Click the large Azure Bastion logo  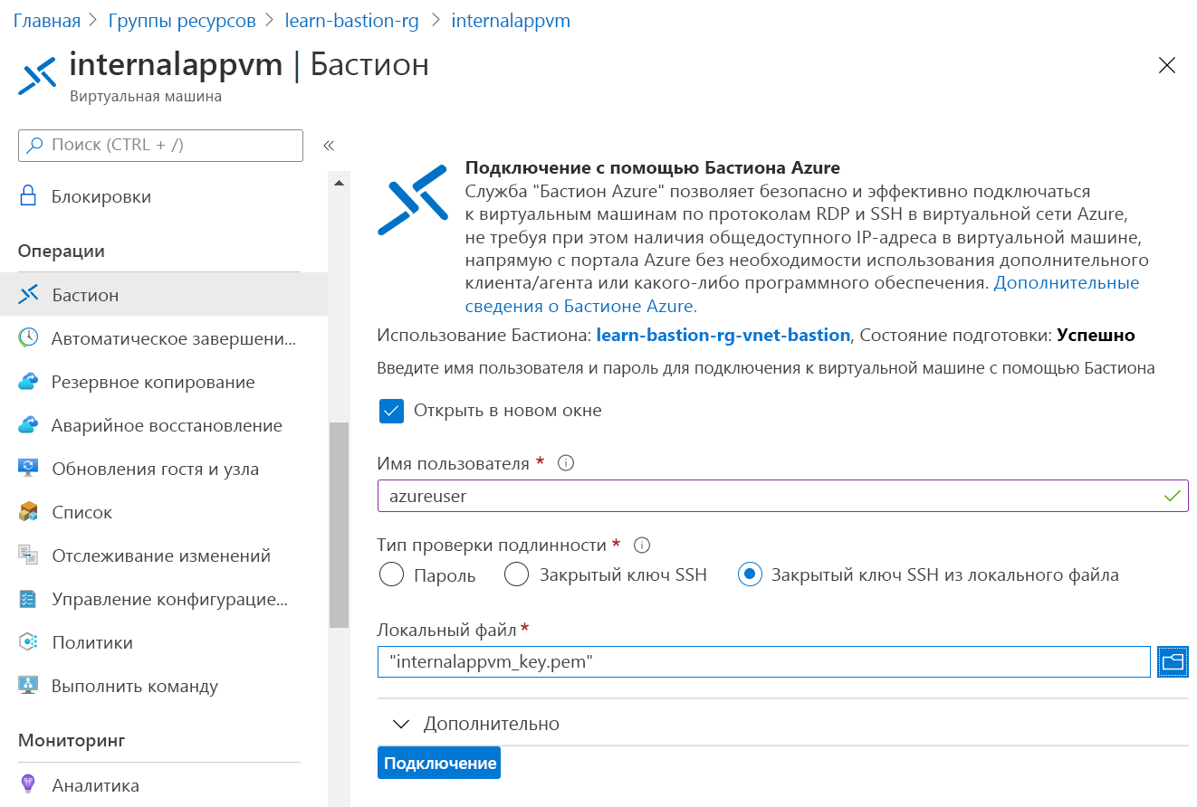[413, 200]
